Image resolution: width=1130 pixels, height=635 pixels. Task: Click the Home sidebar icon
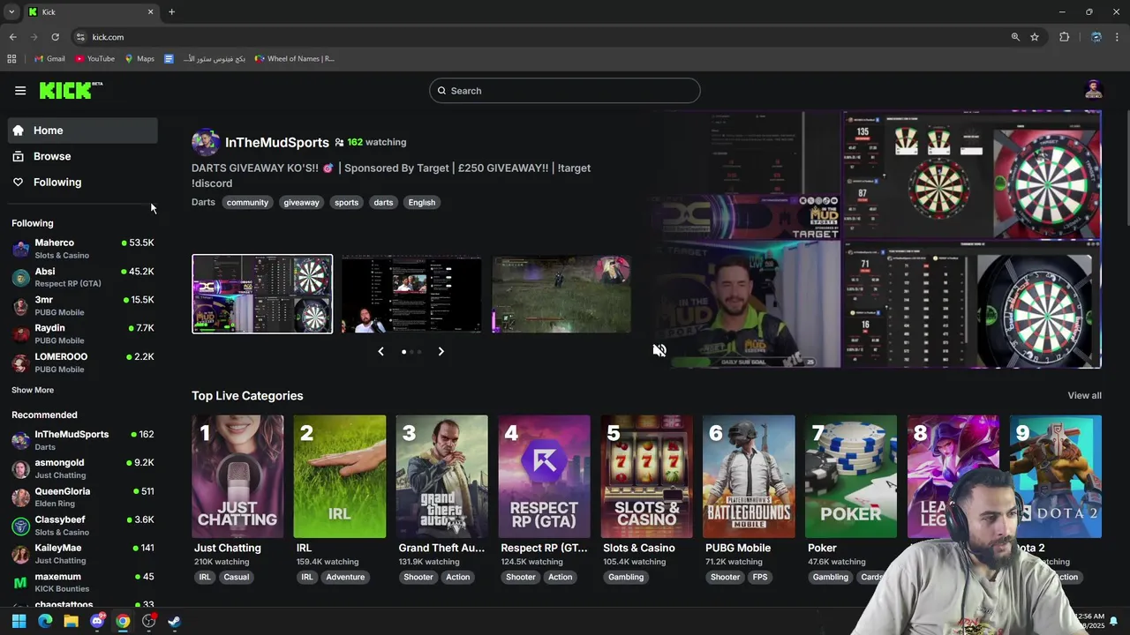coord(18,131)
